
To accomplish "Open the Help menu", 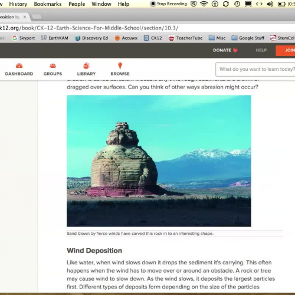I will (x=123, y=4).
